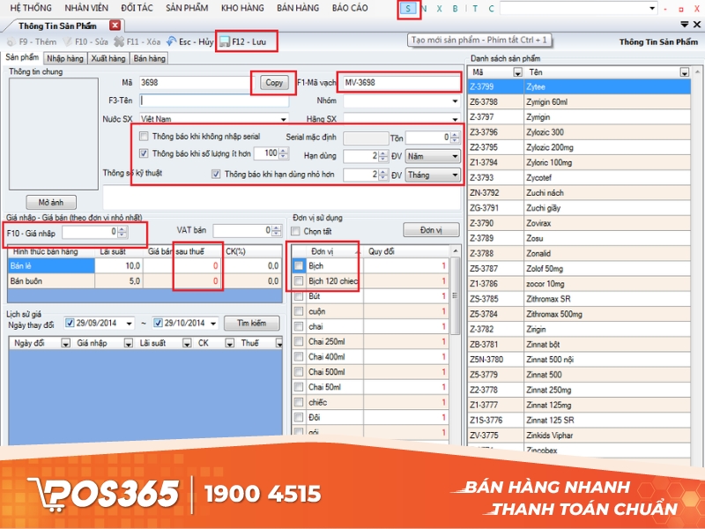The image size is (705, 529).
Task: Select the Zithromax SR product row
Action: point(579,299)
